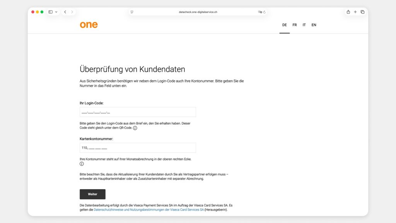396x223 pixels.
Task: Reload the page with refresh icon
Action: (x=265, y=12)
